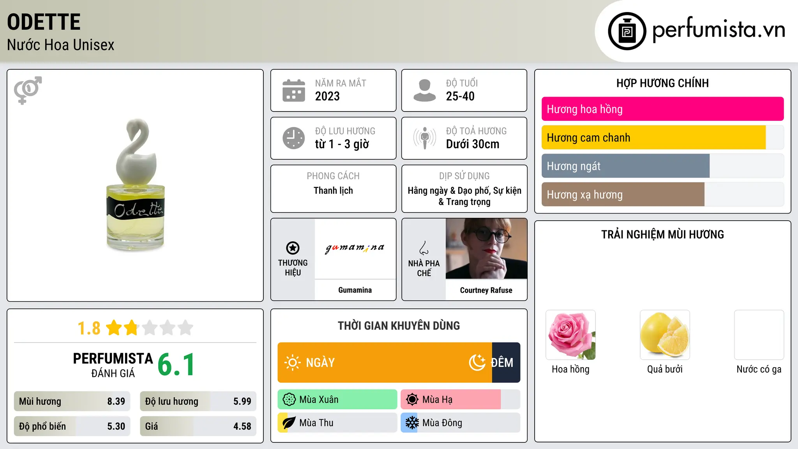798x449 pixels.
Task: Click the person icon beside Độ tuổi
Action: tap(425, 90)
